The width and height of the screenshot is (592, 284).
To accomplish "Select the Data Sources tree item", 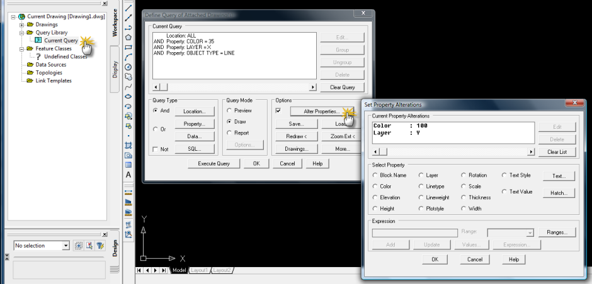I will click(x=51, y=65).
